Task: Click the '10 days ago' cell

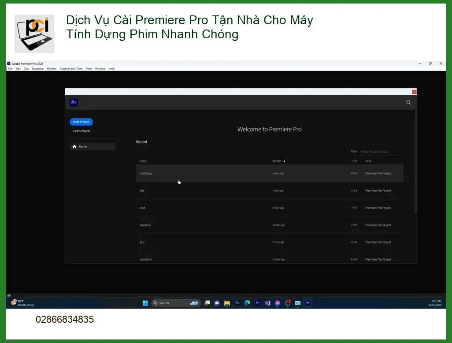Action: [278, 225]
